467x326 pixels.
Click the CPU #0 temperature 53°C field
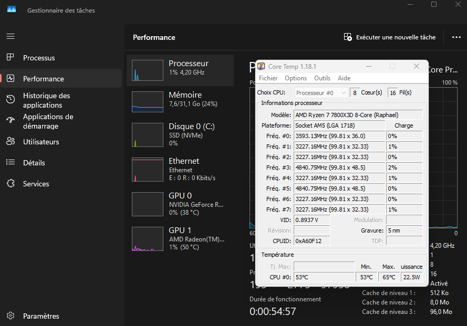324,277
